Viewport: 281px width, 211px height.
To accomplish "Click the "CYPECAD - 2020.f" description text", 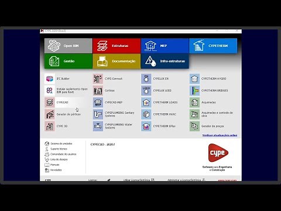I will click(102, 145).
